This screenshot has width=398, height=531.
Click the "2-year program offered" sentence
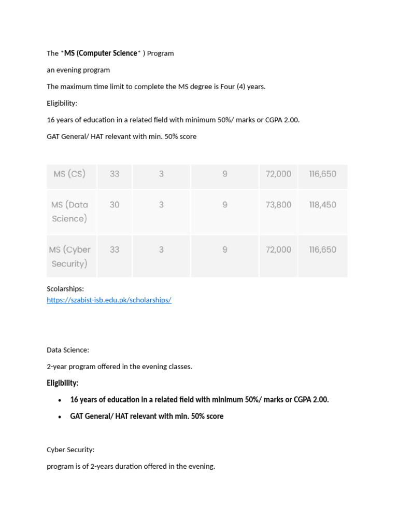[x=119, y=367]
